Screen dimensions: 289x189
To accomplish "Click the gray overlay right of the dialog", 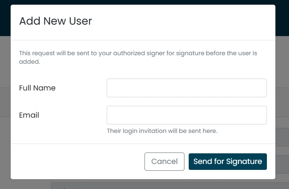I will (282, 110).
